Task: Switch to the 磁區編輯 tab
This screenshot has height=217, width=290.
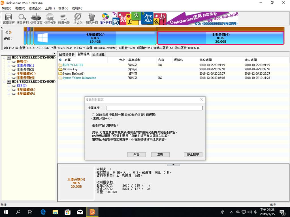Action: click(x=99, y=55)
